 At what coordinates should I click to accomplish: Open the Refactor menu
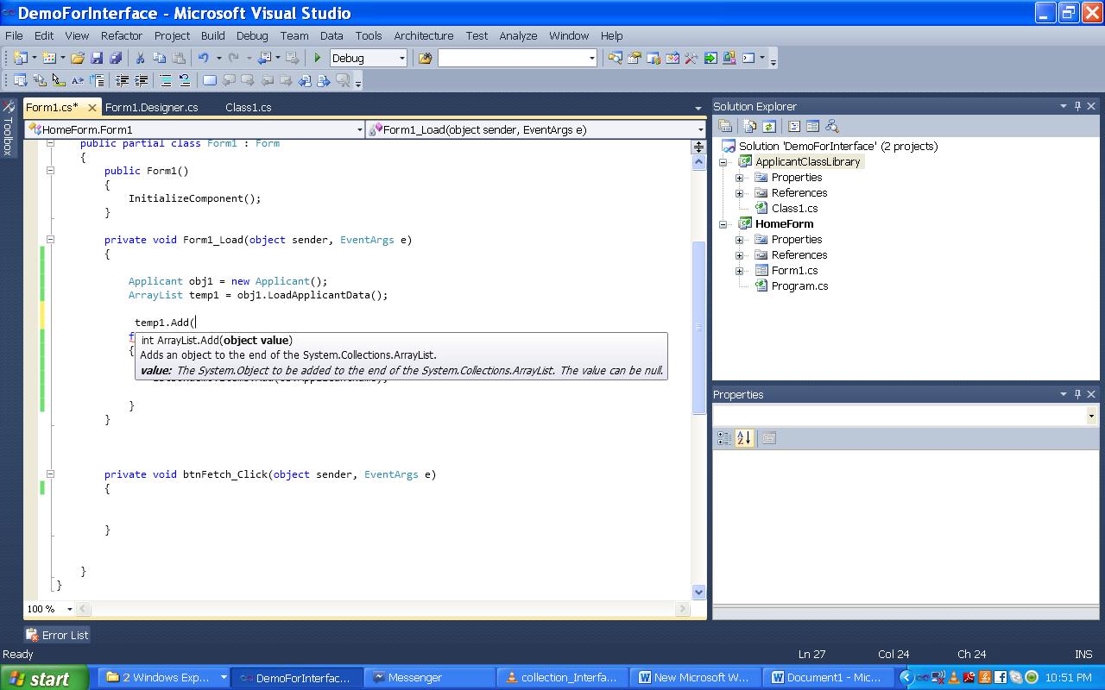(x=122, y=35)
